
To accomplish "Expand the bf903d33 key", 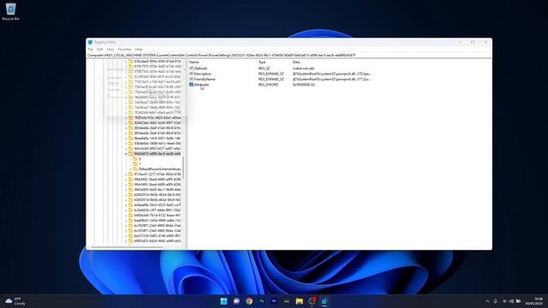I will (126, 241).
